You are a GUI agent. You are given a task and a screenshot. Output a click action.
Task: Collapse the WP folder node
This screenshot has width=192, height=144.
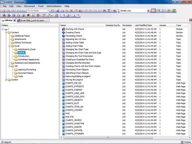(x=9, y=66)
